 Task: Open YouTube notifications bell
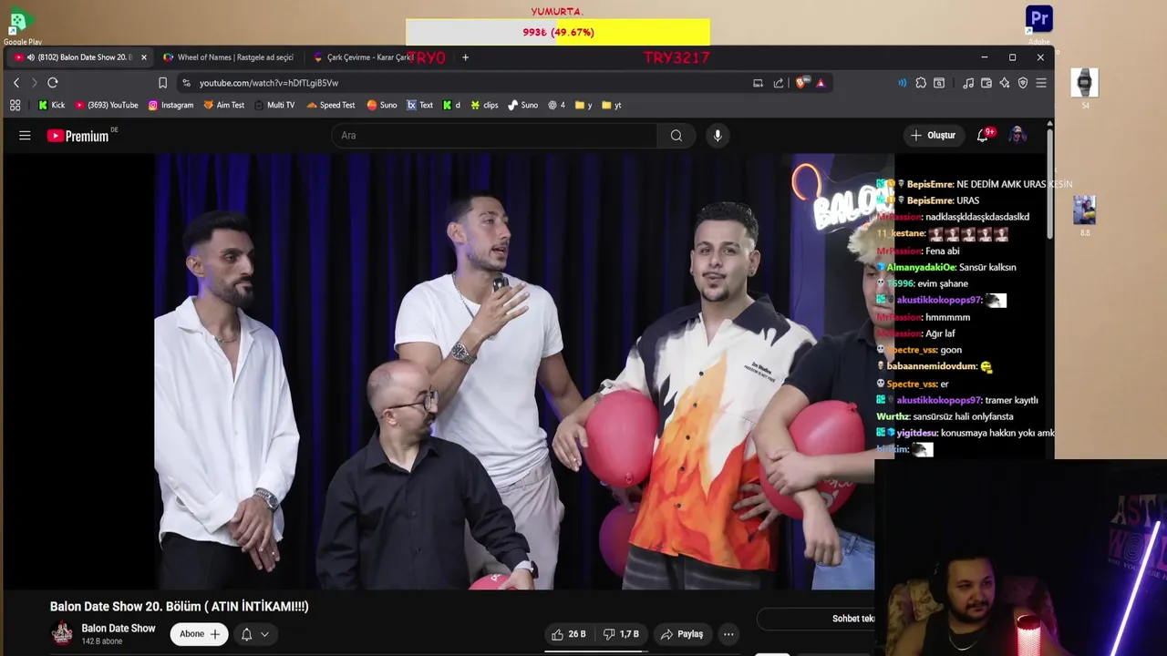click(983, 136)
